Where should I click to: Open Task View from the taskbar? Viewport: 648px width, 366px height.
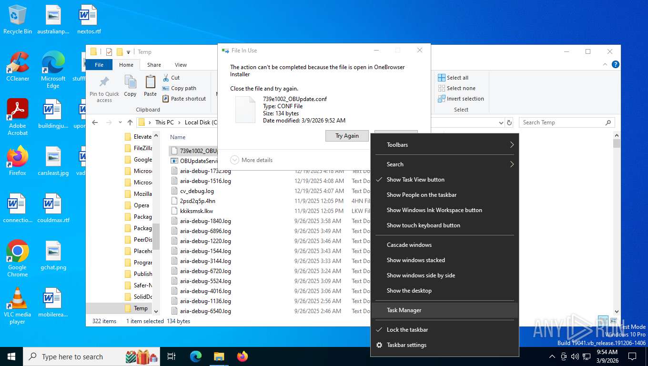(x=172, y=356)
